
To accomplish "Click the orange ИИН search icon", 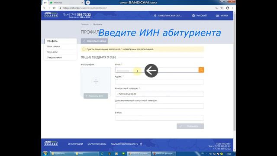I will [201, 70].
